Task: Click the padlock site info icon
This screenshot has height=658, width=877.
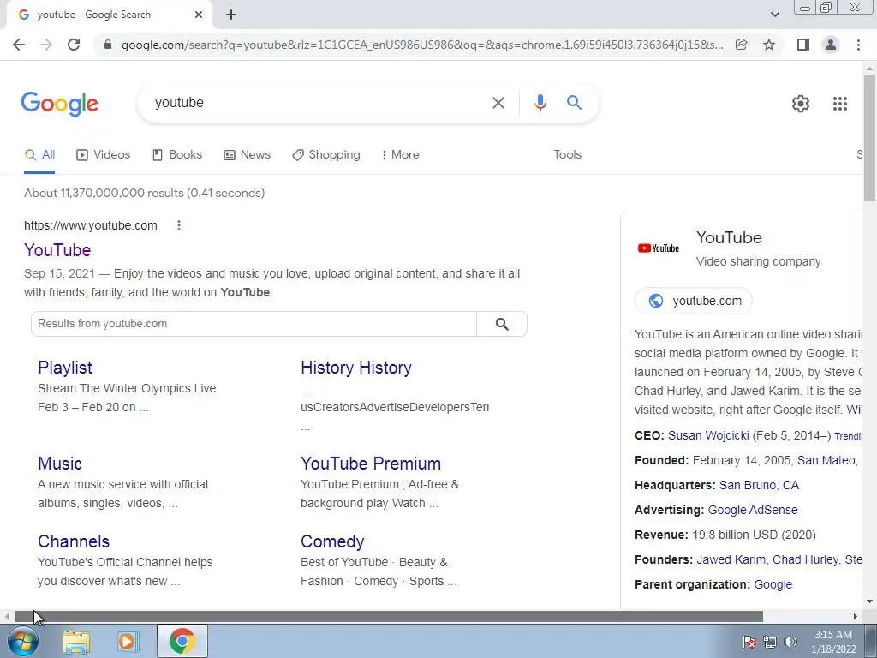Action: pyautogui.click(x=108, y=45)
